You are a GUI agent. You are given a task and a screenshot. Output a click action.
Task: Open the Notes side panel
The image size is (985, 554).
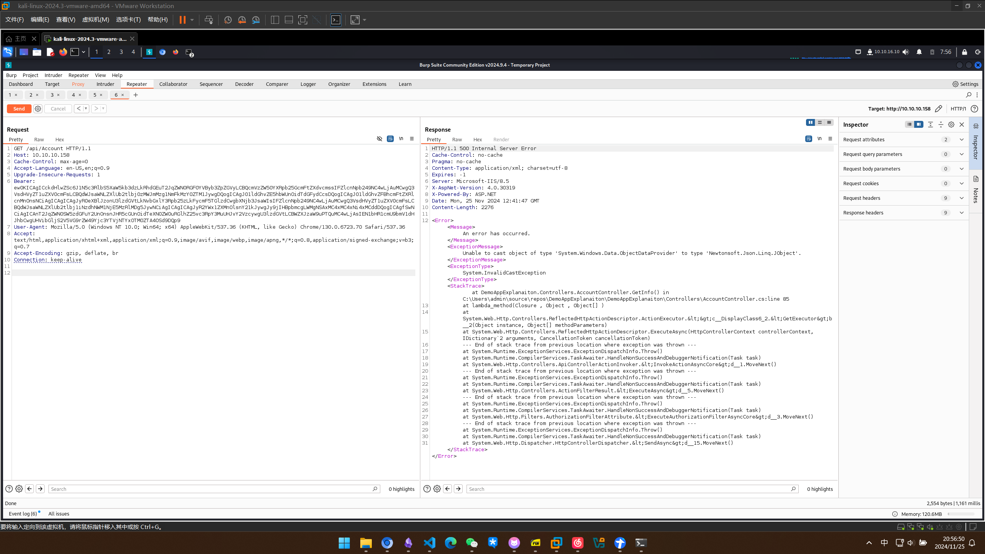pos(975,191)
